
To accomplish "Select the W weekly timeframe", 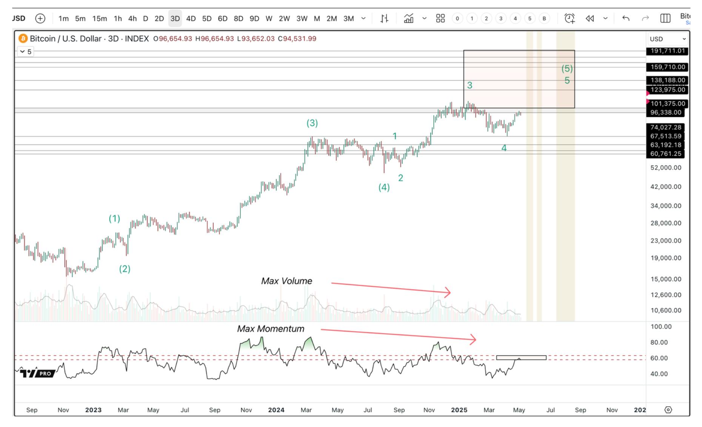I will point(269,18).
